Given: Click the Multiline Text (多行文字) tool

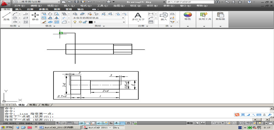Looking at the screenshot, I should (138, 17).
